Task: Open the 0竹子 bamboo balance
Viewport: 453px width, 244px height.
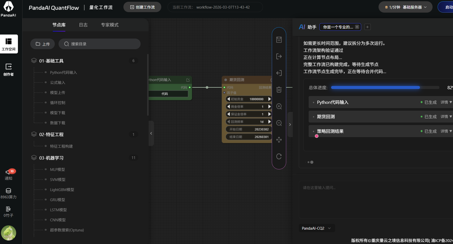Action: pos(8,212)
